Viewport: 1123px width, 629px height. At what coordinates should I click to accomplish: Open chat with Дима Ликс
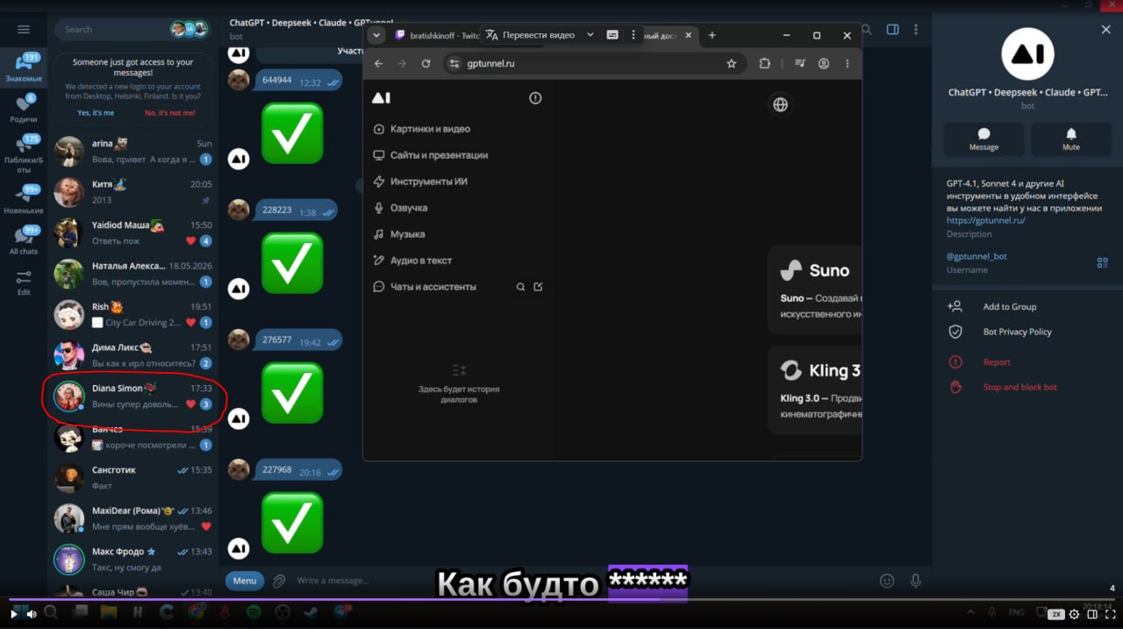pos(133,355)
